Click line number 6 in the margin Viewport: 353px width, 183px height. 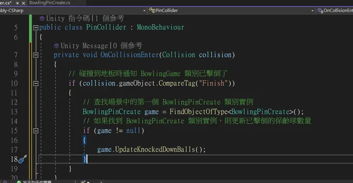pos(16,37)
